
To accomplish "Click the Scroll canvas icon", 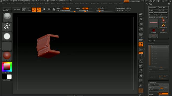I will coord(141,15).
